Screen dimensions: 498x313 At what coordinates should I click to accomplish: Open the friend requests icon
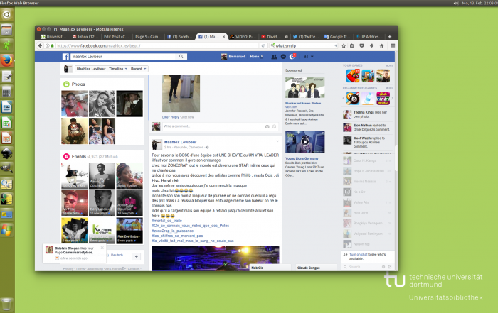pos(274,56)
